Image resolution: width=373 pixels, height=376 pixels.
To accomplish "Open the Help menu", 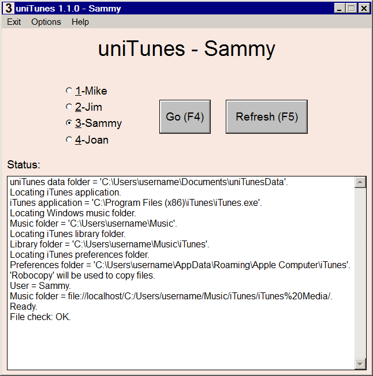I will coord(80,22).
